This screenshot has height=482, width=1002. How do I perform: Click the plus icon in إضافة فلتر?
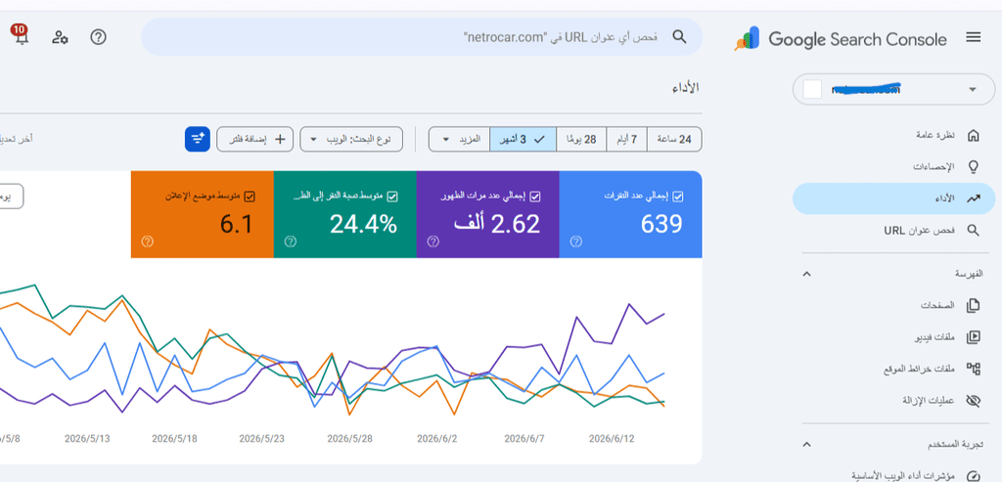[x=279, y=139]
